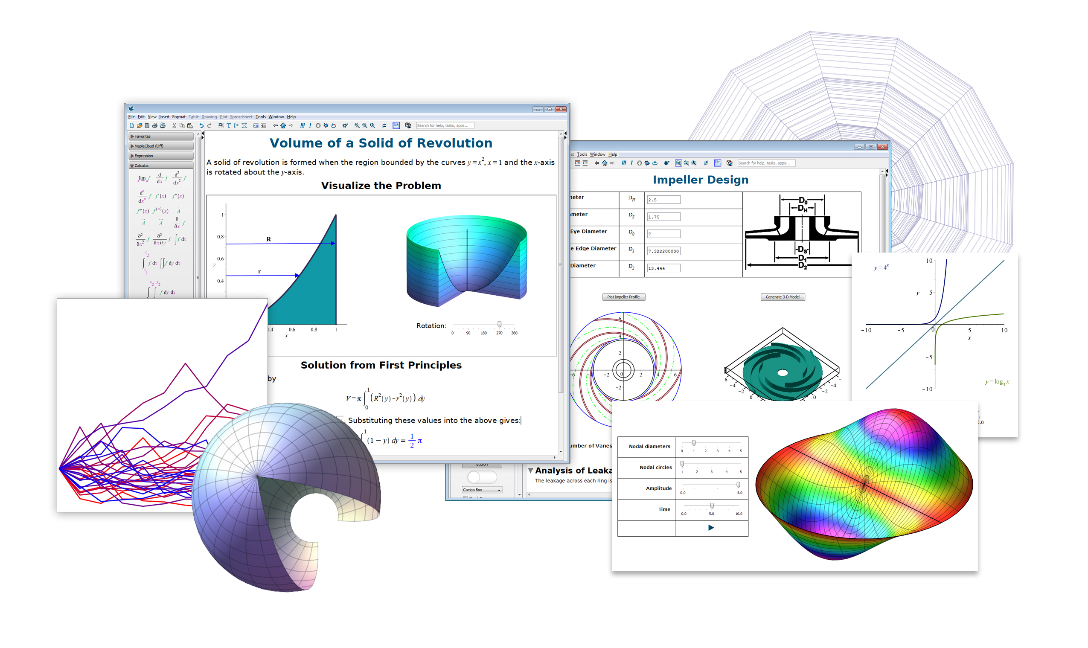Execute selection with single exclamation icon in Solid of Revolution window
This screenshot has height=648, width=1088.
(x=311, y=125)
